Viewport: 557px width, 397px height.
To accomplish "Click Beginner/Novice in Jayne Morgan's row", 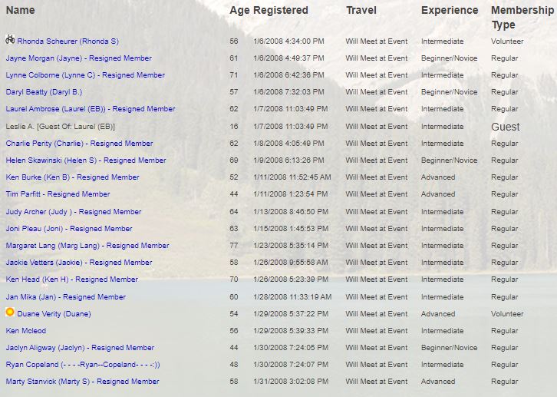I will click(450, 58).
